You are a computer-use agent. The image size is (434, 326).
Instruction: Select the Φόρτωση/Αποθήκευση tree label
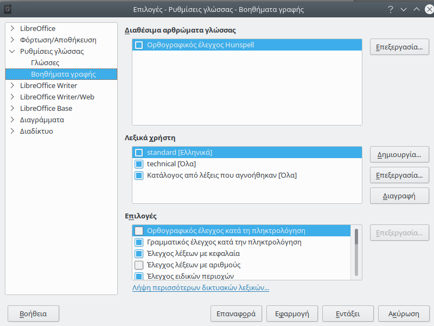(x=58, y=40)
